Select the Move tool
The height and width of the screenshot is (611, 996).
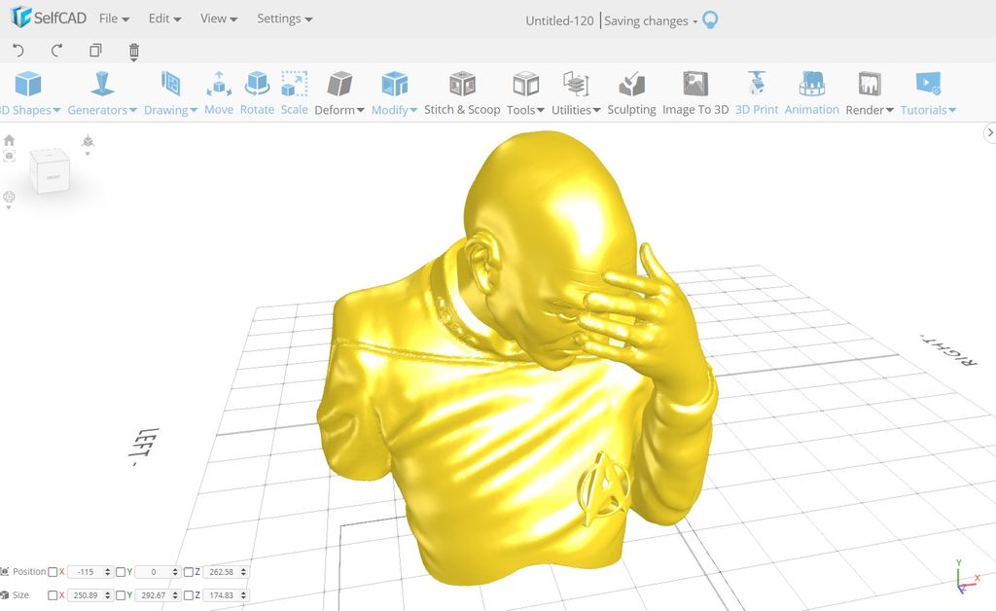pos(219,92)
